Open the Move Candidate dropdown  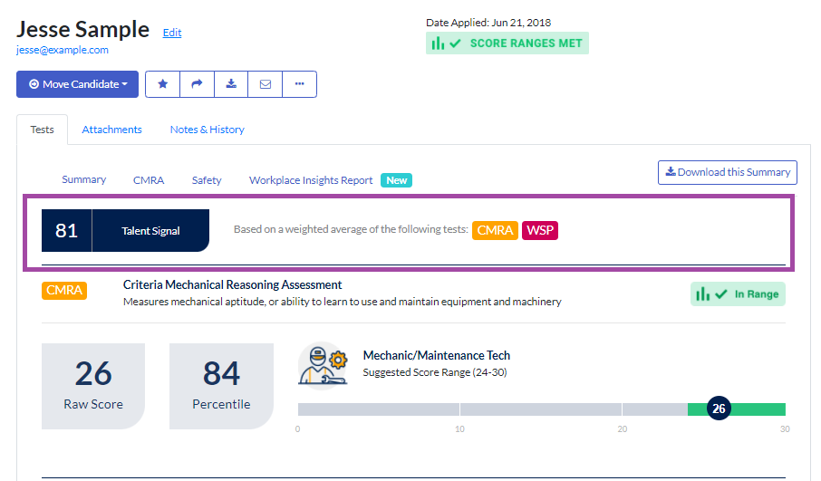(x=78, y=84)
